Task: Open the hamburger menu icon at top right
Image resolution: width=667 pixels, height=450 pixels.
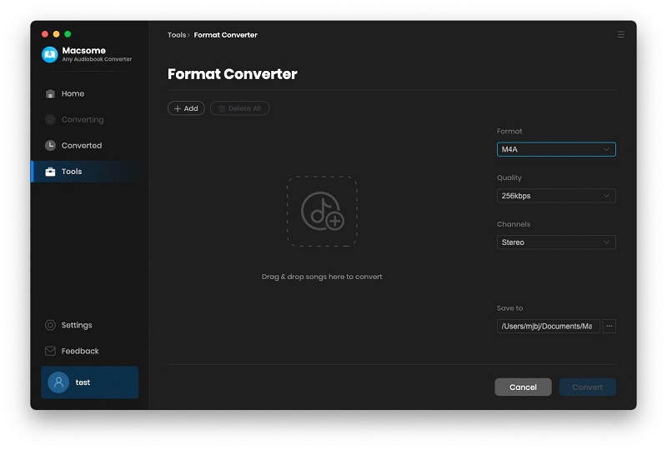Action: [620, 34]
